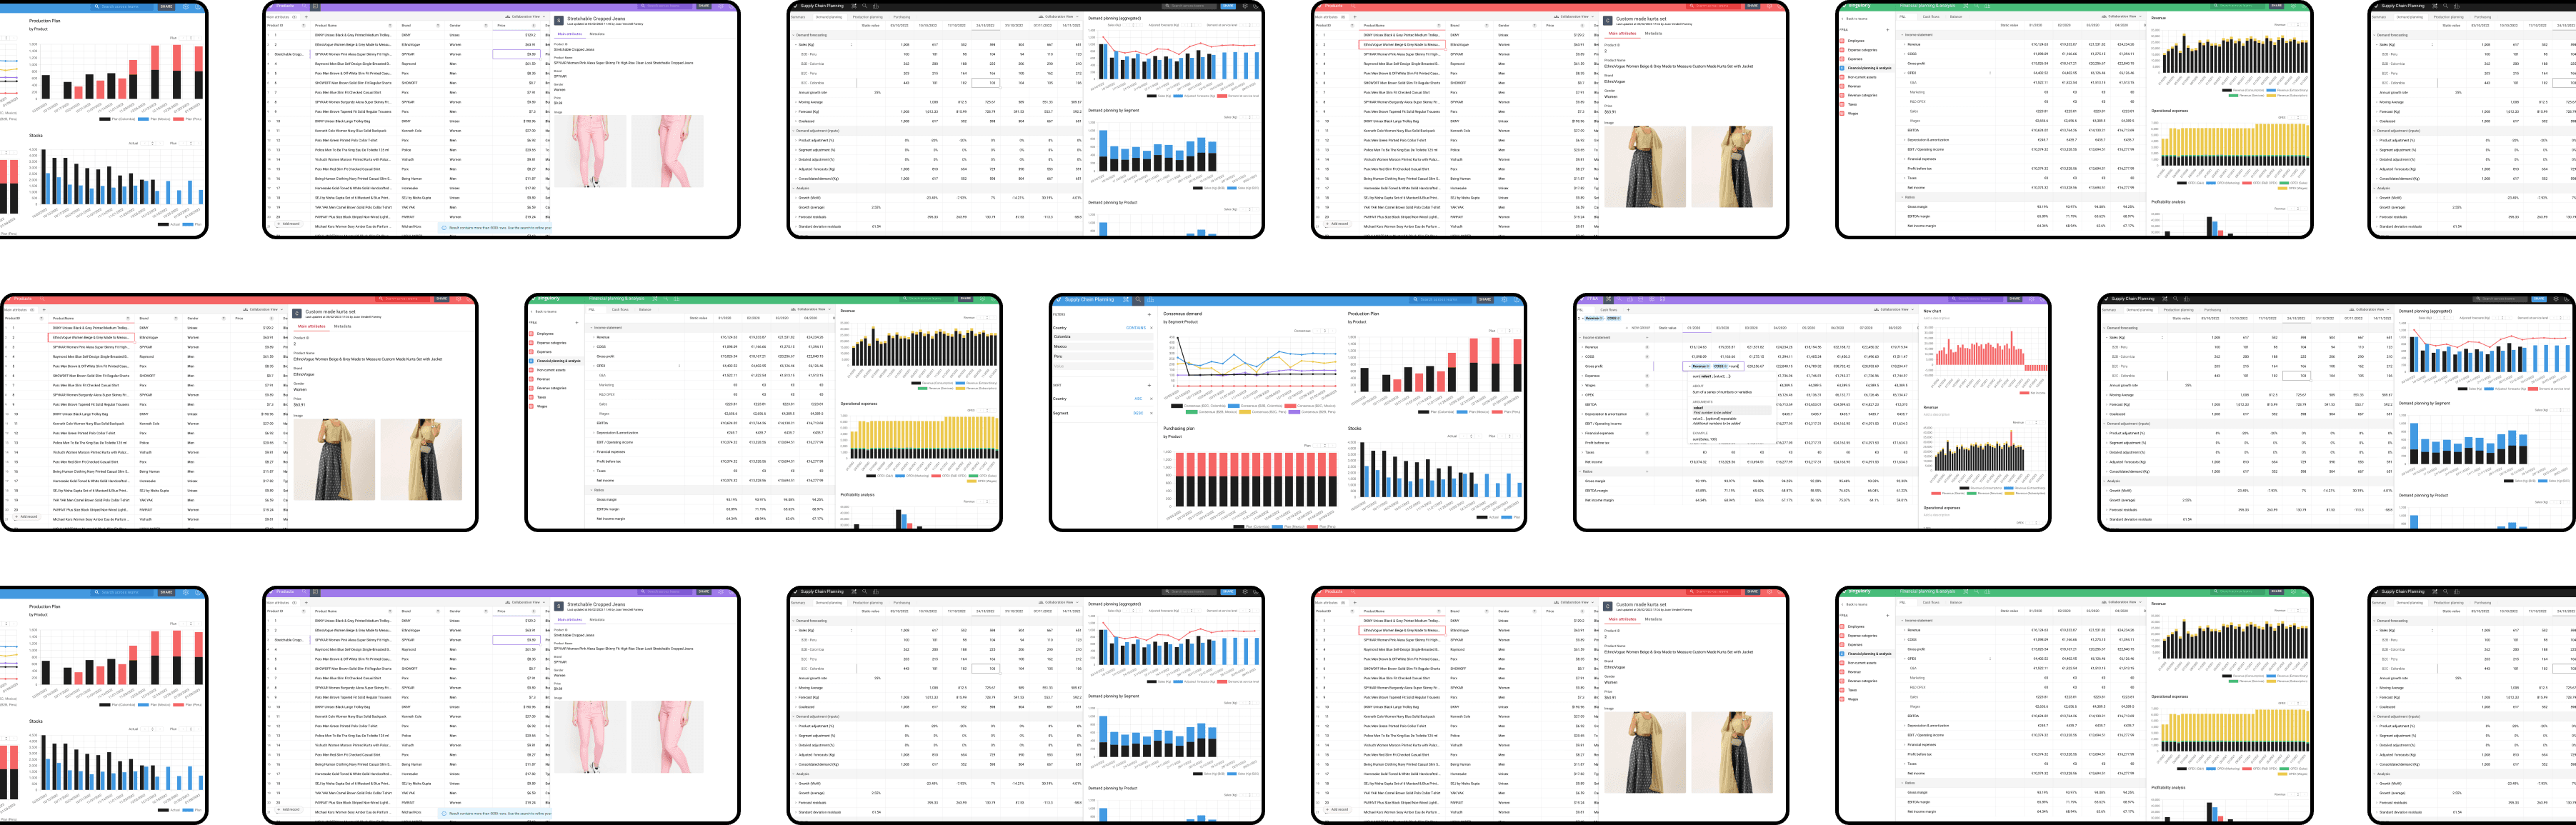Click the red Net income legend swatch in the FP&A New chart
Image resolution: width=2576 pixels, height=825 pixels.
point(2025,393)
